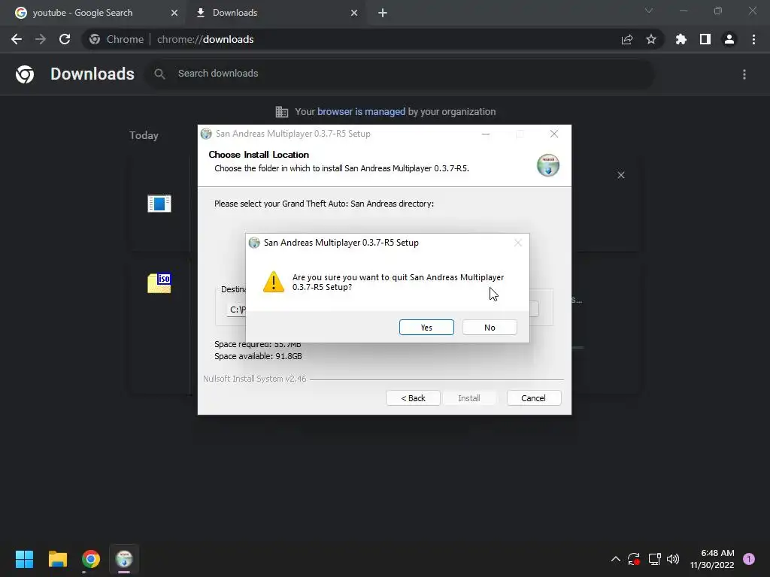This screenshot has height=577, width=770.
Task: Confirm quitting setup with Yes button
Action: [x=426, y=328]
